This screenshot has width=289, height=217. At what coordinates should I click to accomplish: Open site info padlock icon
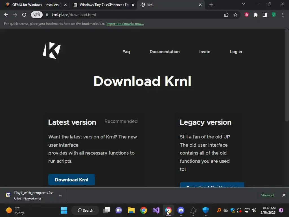point(47,15)
